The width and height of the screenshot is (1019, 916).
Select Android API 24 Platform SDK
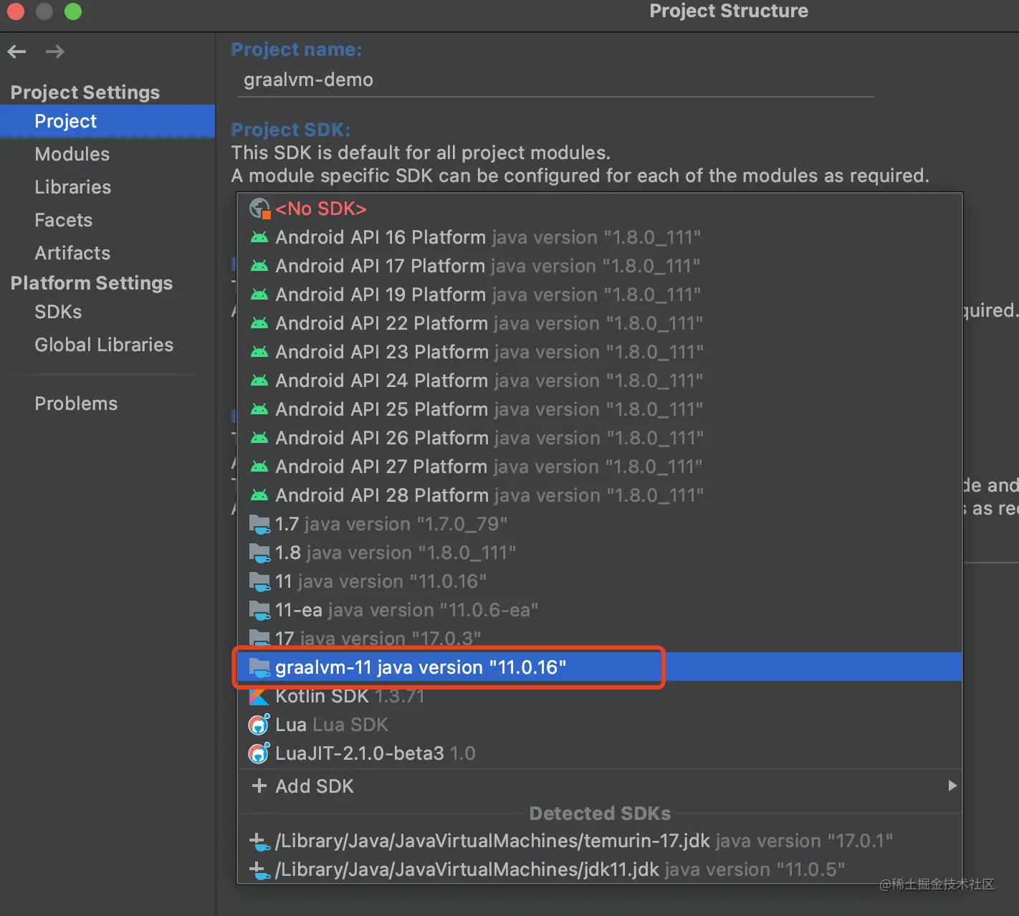(600, 381)
